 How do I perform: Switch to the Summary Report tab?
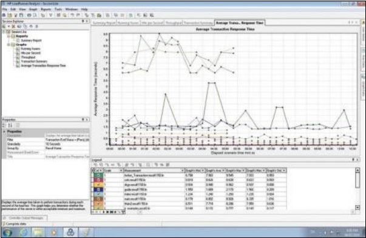(x=104, y=23)
